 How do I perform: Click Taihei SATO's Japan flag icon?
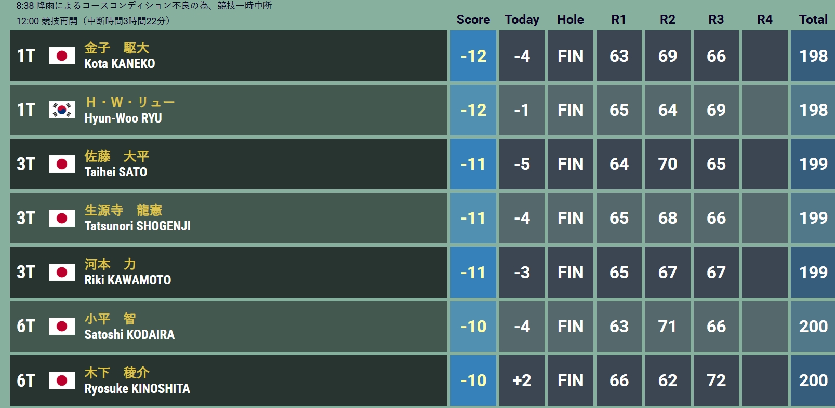click(x=62, y=164)
